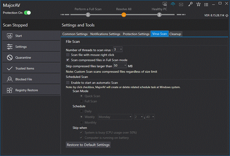This screenshot has height=156, width=230.
Task: Open the shopping cart purchase icon
Action: 198,4
